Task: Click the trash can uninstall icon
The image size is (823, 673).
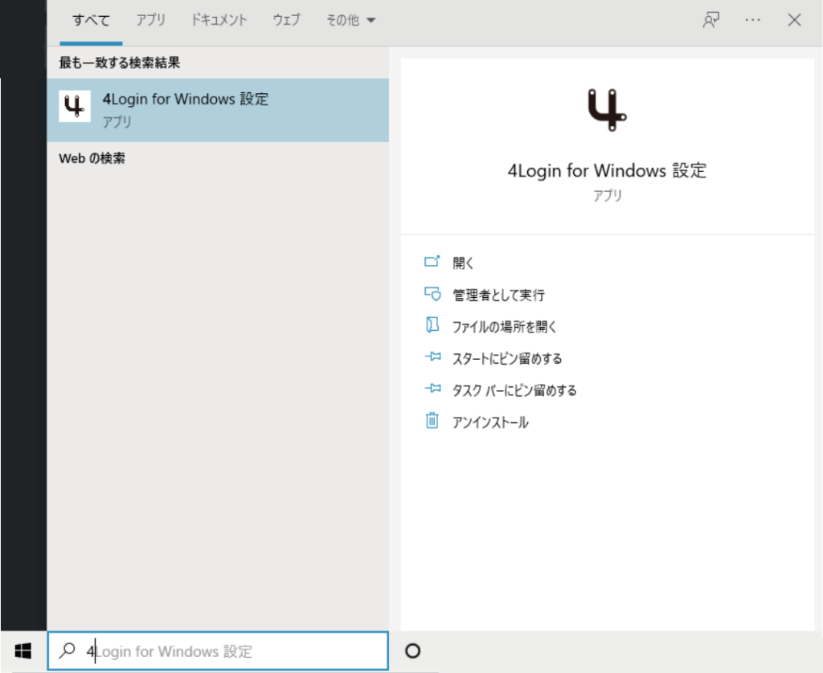Action: coord(432,421)
